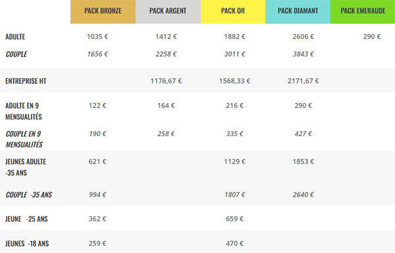Click the Adulte row label
Image resolution: width=395 pixels, height=253 pixels.
pyautogui.click(x=15, y=37)
